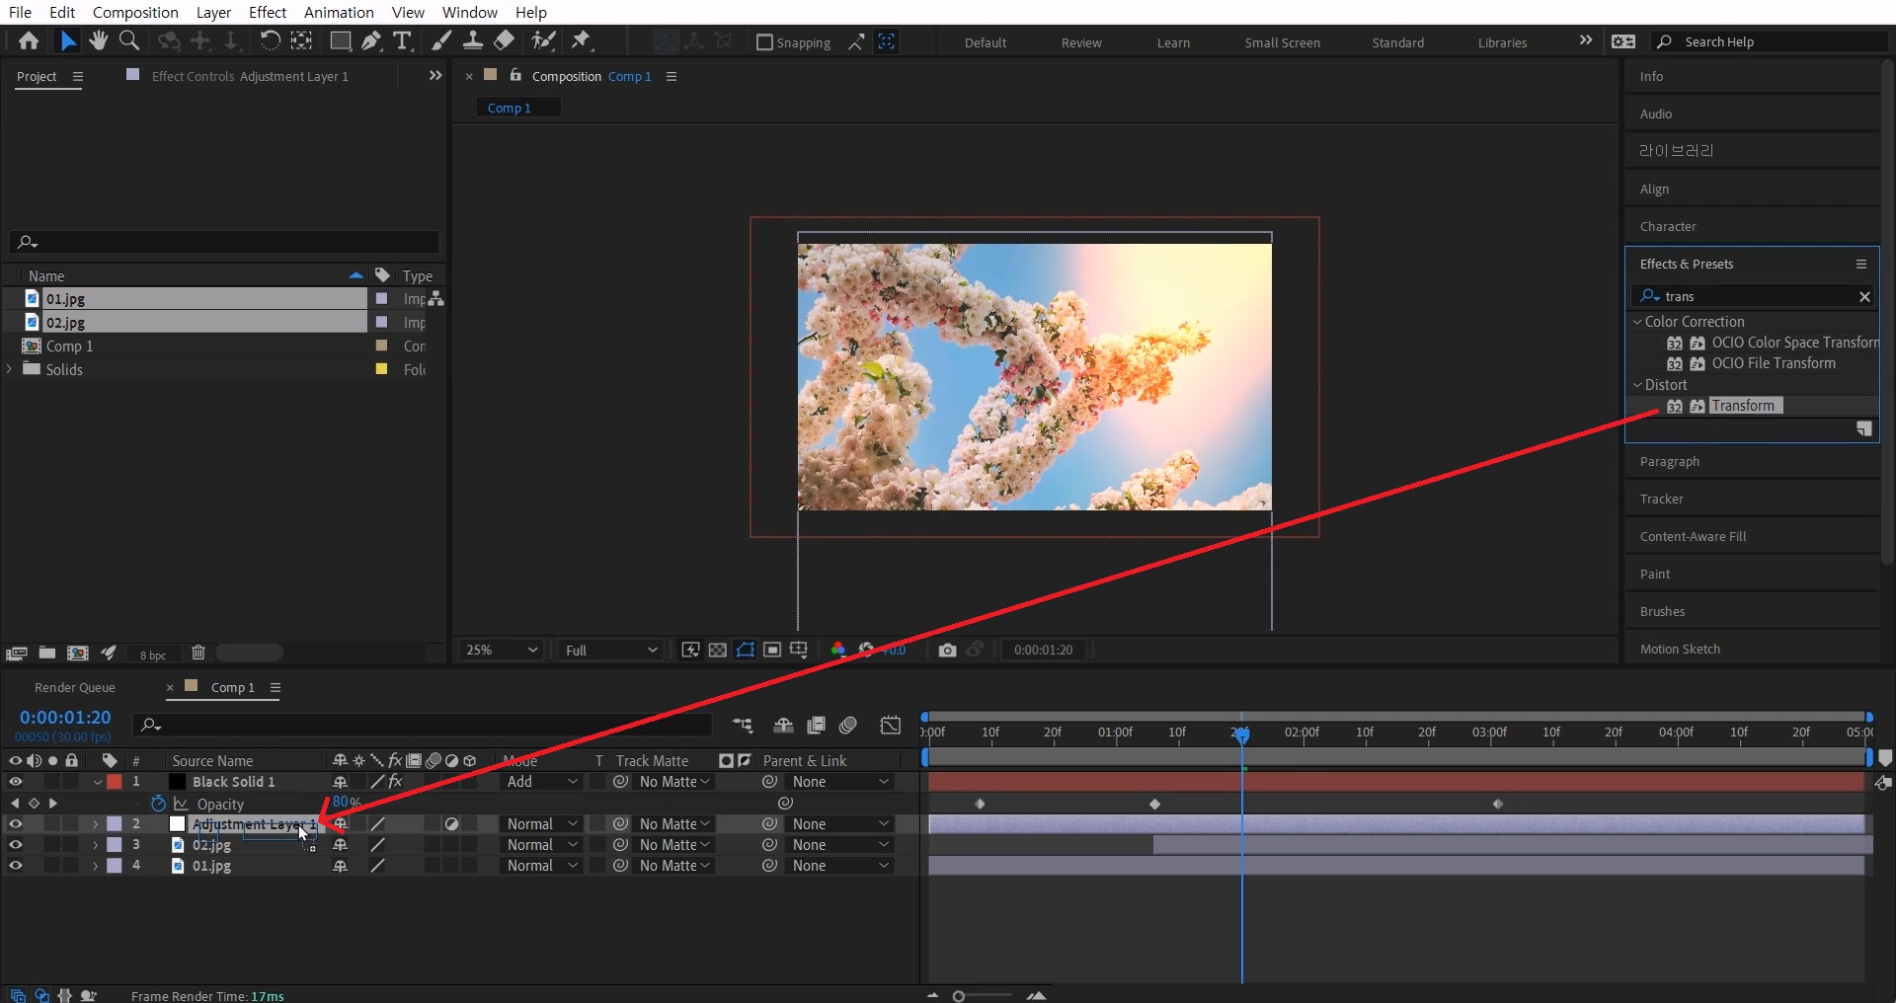The image size is (1896, 1003).
Task: Collapse the Black Solid 1 layer properties
Action: pos(97,782)
